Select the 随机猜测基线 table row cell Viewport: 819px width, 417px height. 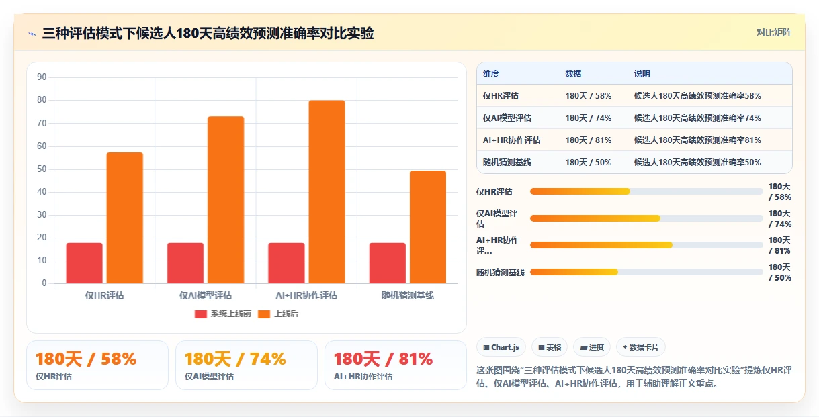[507, 163]
